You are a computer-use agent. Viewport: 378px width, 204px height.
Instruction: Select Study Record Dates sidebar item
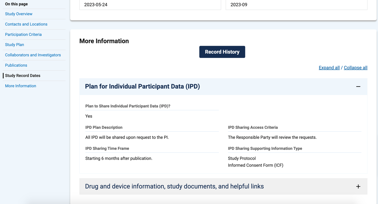point(23,76)
